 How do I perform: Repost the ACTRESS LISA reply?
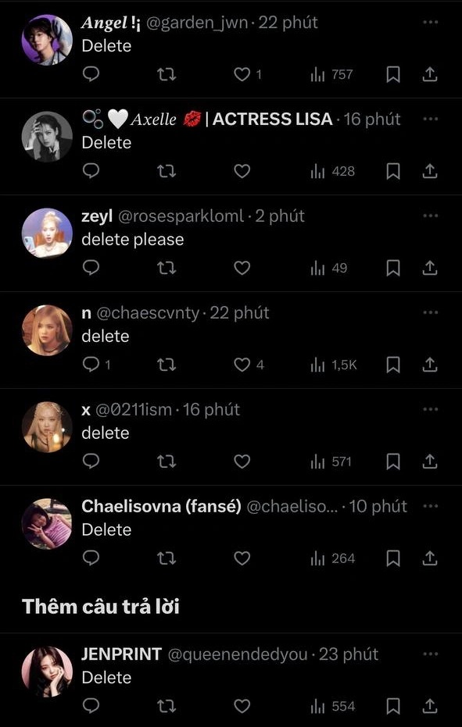[167, 171]
